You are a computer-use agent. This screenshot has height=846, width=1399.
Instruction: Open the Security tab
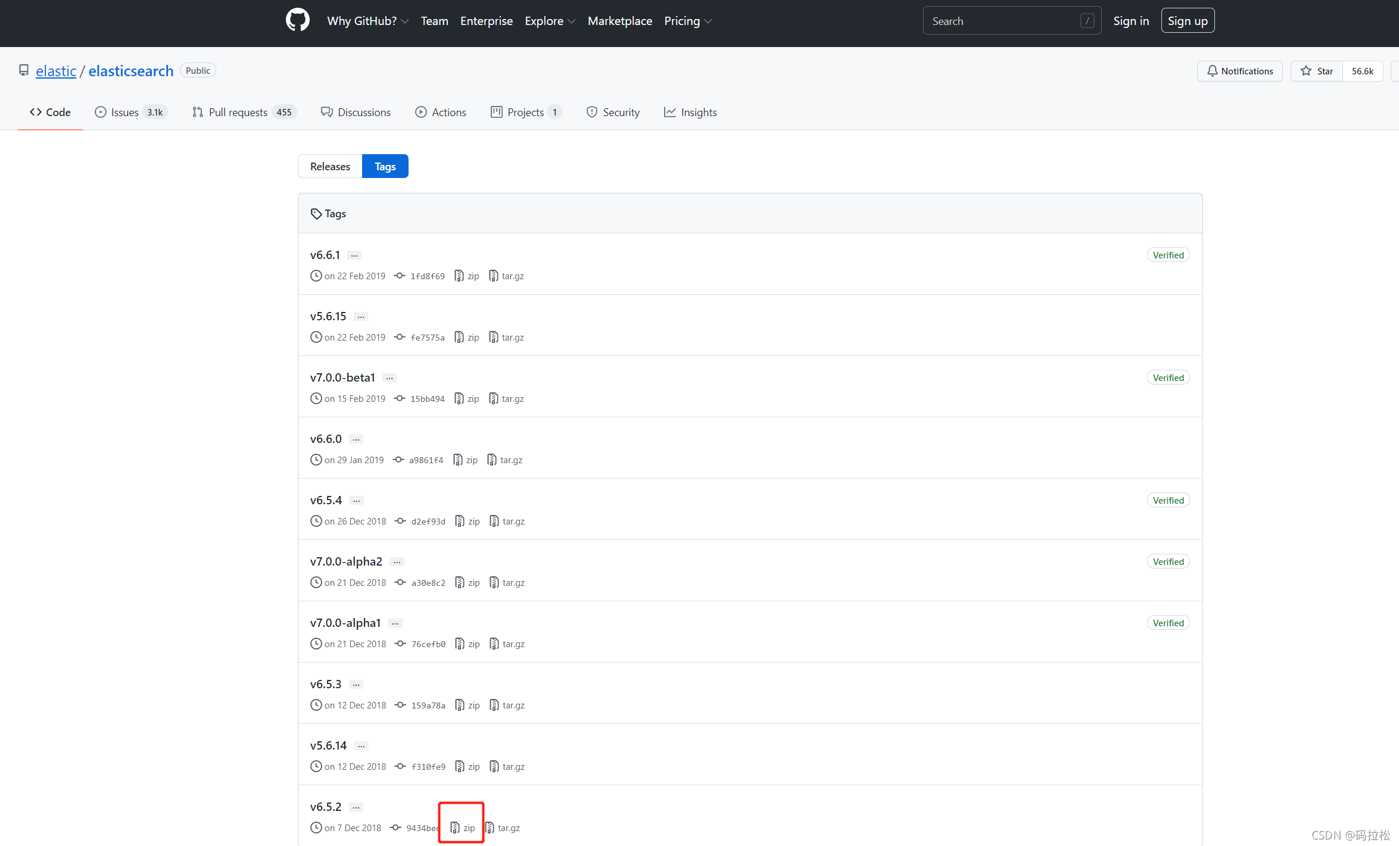pyautogui.click(x=613, y=112)
